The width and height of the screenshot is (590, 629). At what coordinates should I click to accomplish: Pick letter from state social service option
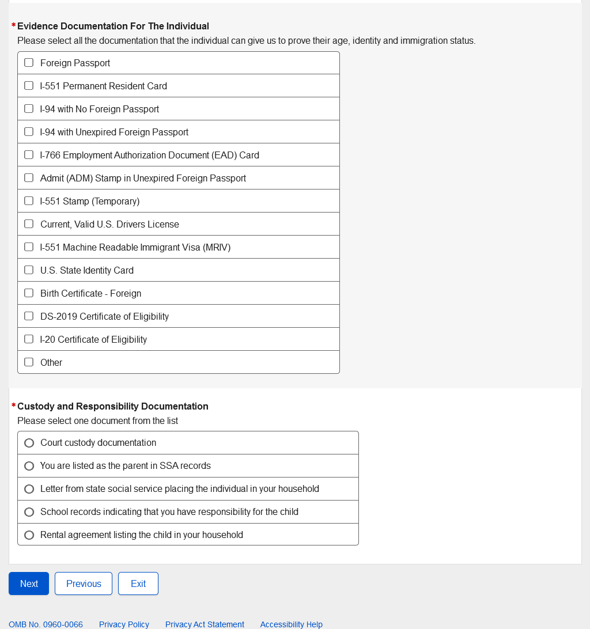click(x=29, y=489)
